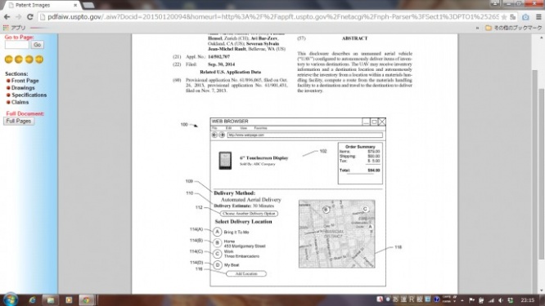Open the その他のブックマーク folder
This screenshot has height=306, width=545.
[x=514, y=28]
